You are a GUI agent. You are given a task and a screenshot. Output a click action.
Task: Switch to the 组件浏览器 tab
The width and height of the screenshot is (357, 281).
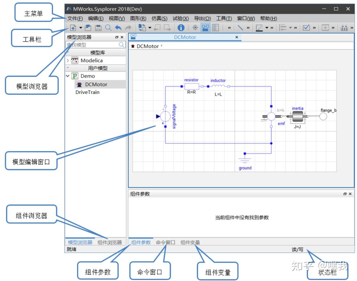click(x=110, y=242)
